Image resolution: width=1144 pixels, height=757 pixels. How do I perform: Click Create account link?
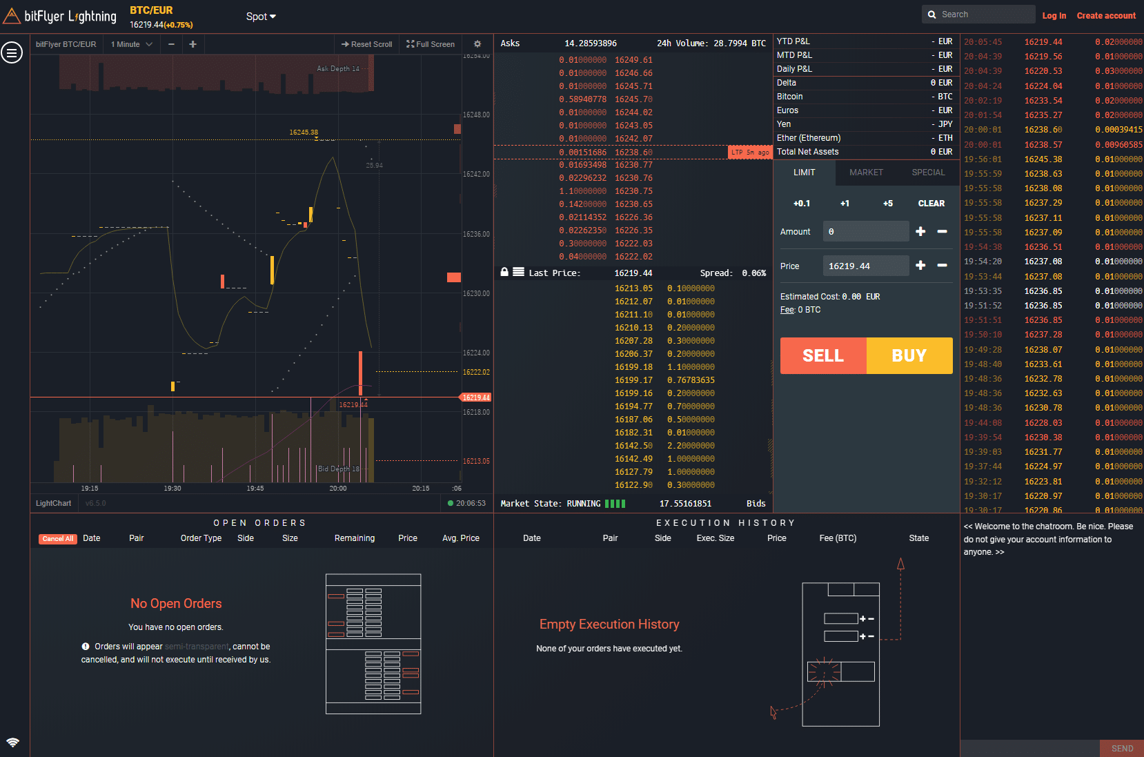point(1106,16)
